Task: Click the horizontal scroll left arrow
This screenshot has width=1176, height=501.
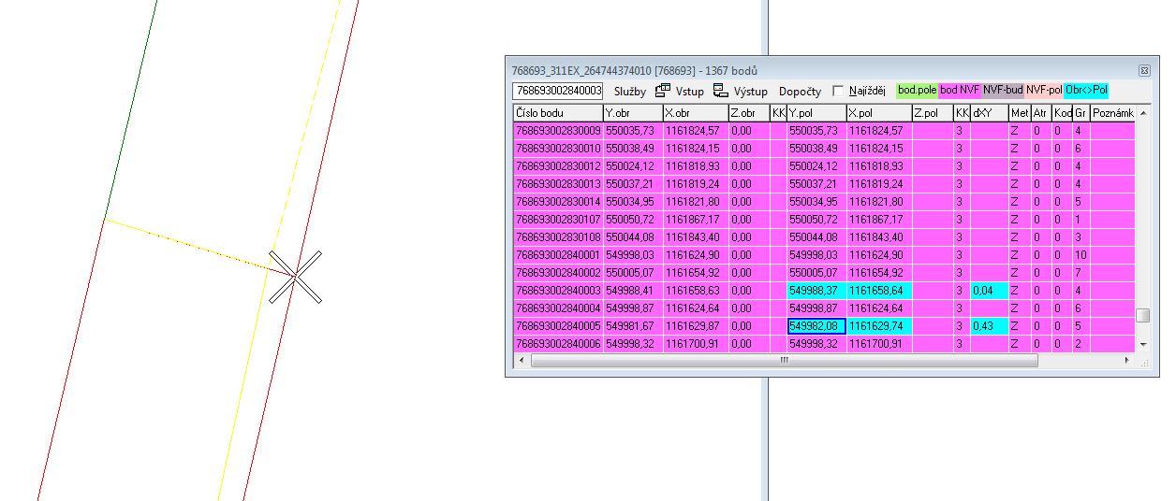Action: pos(519,360)
